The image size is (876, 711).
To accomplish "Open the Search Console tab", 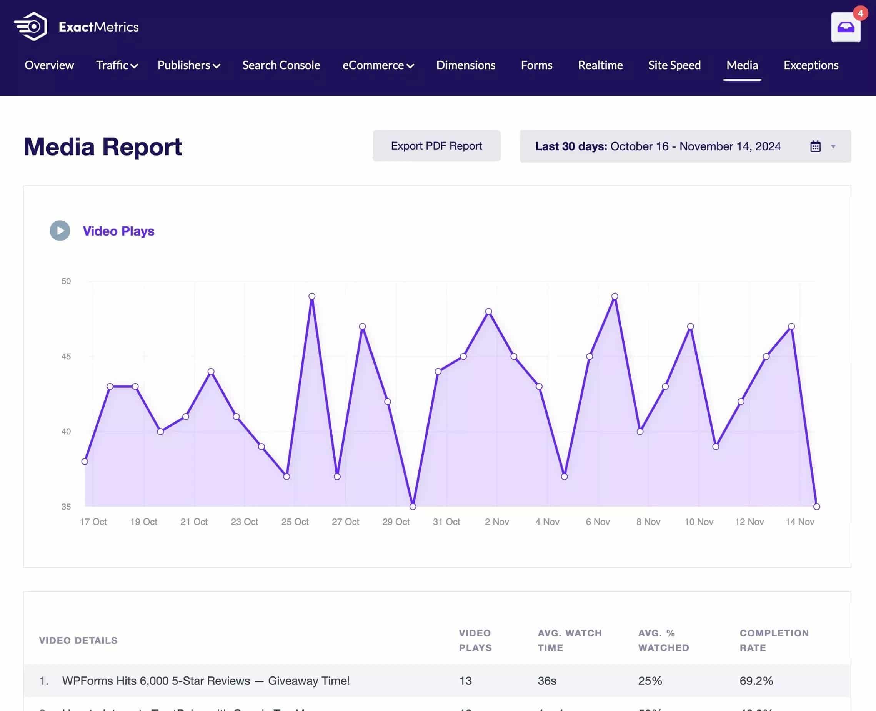I will coord(281,65).
